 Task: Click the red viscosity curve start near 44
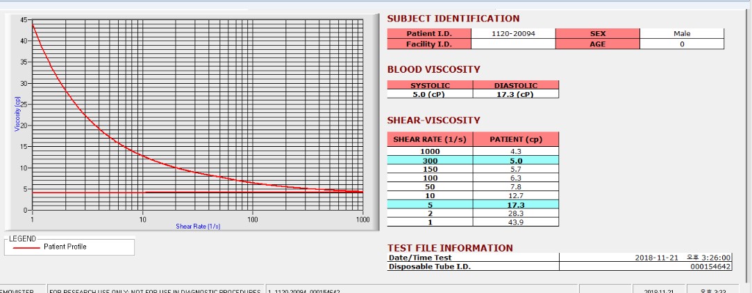(x=33, y=25)
